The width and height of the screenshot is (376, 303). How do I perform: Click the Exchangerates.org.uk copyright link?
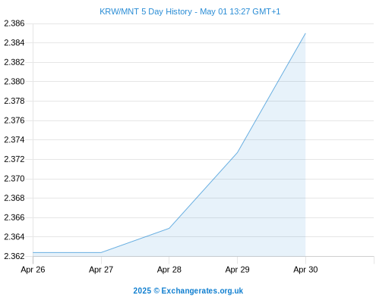coord(188,291)
